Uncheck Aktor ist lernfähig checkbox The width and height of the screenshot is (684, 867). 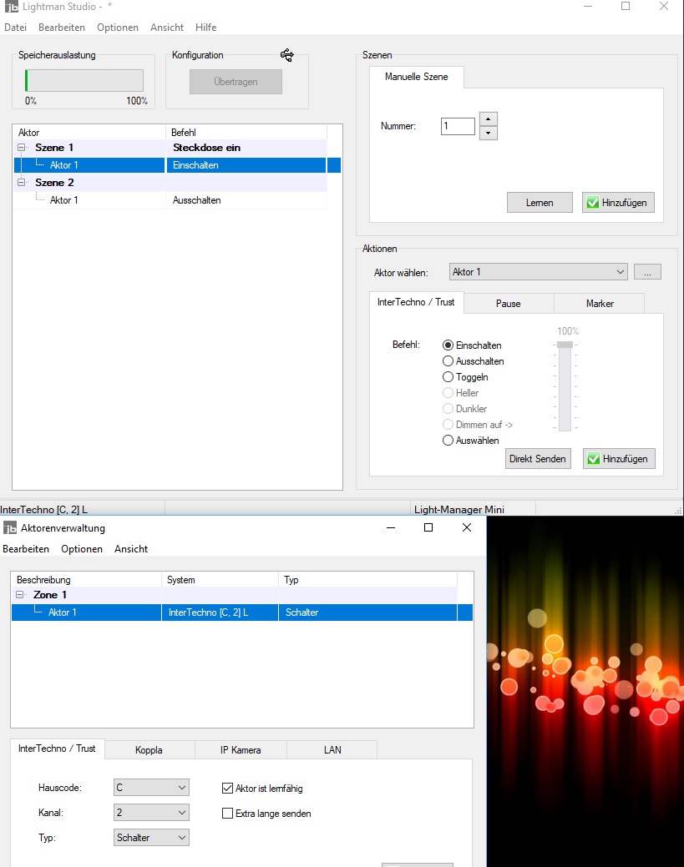pyautogui.click(x=227, y=789)
